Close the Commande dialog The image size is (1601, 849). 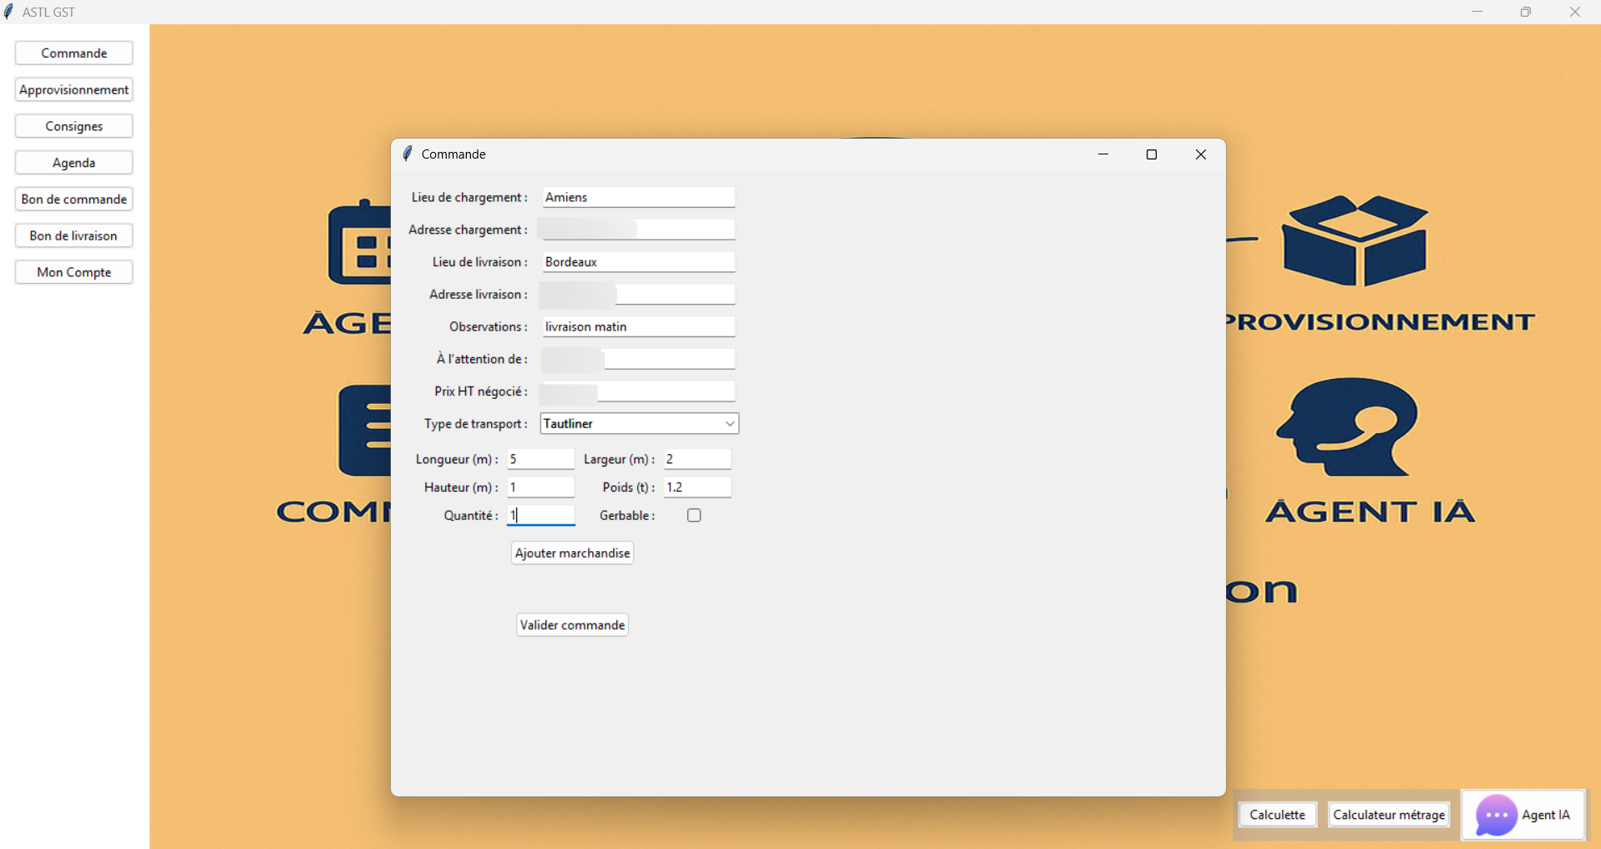pyautogui.click(x=1201, y=154)
